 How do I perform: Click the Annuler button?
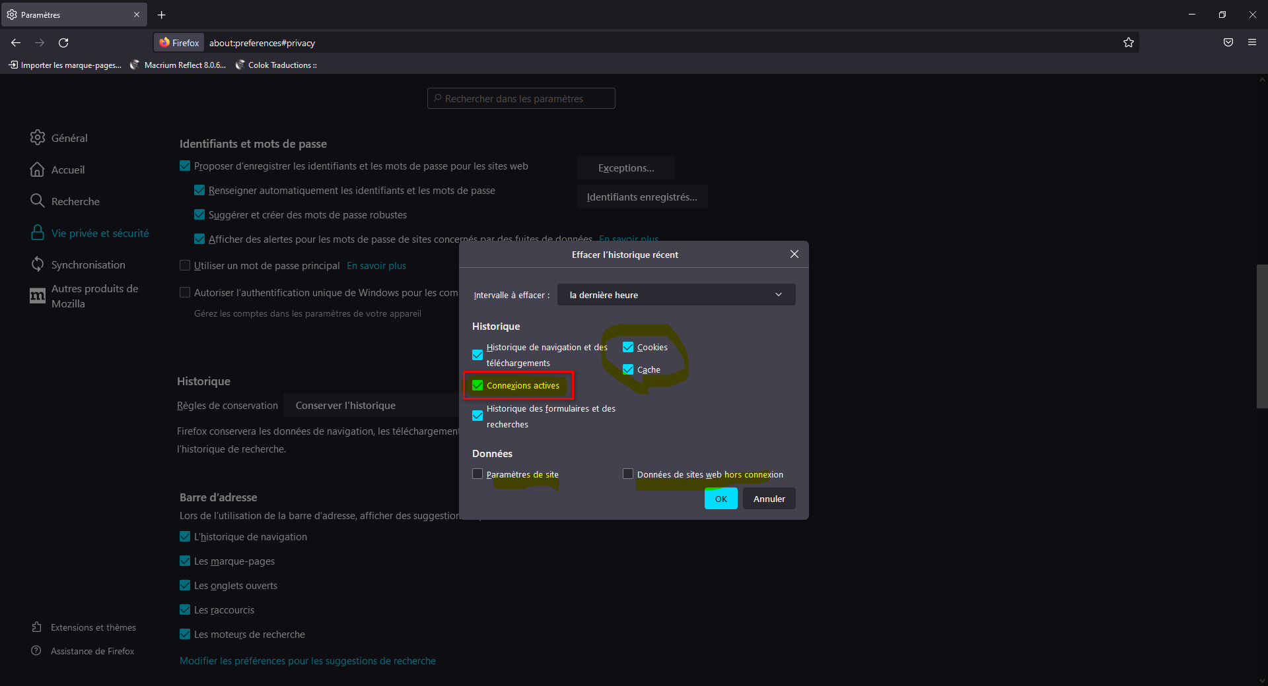tap(769, 499)
